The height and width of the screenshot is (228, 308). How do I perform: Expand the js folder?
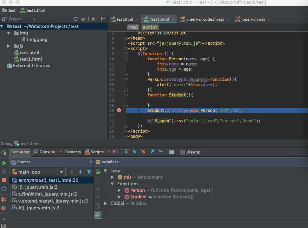tap(8, 46)
